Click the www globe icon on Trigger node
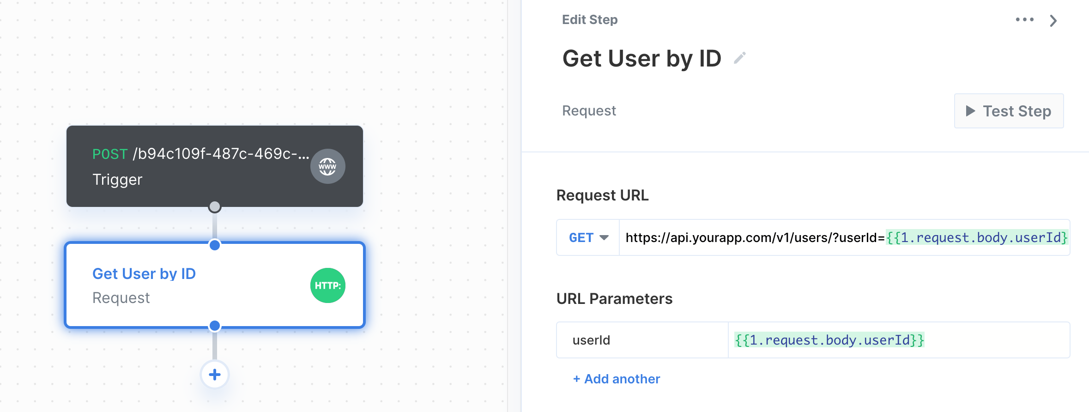The image size is (1089, 412). 327,166
